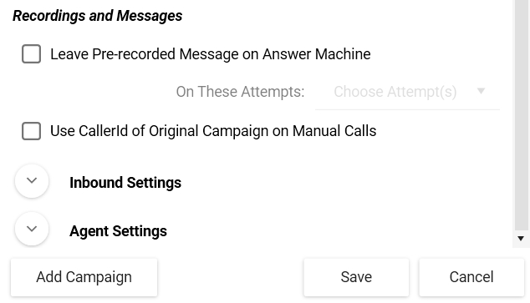Expand Agent Settings with its chevron icon

(32, 229)
